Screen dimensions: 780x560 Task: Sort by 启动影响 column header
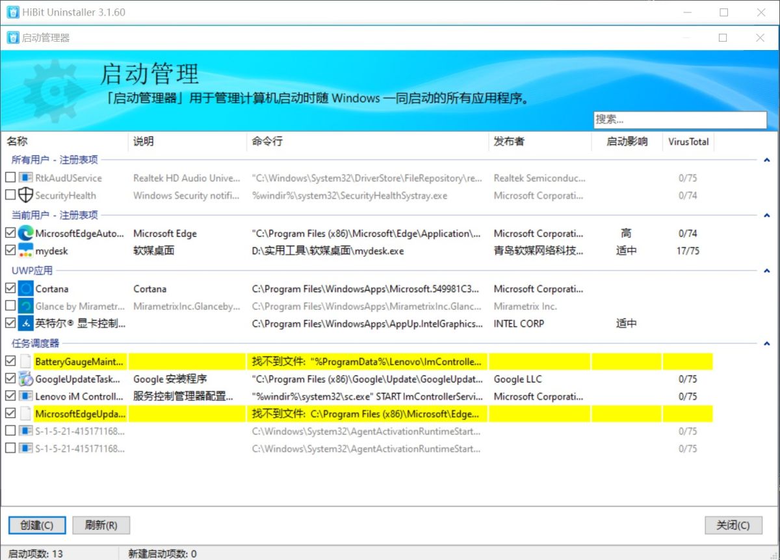[x=627, y=142]
